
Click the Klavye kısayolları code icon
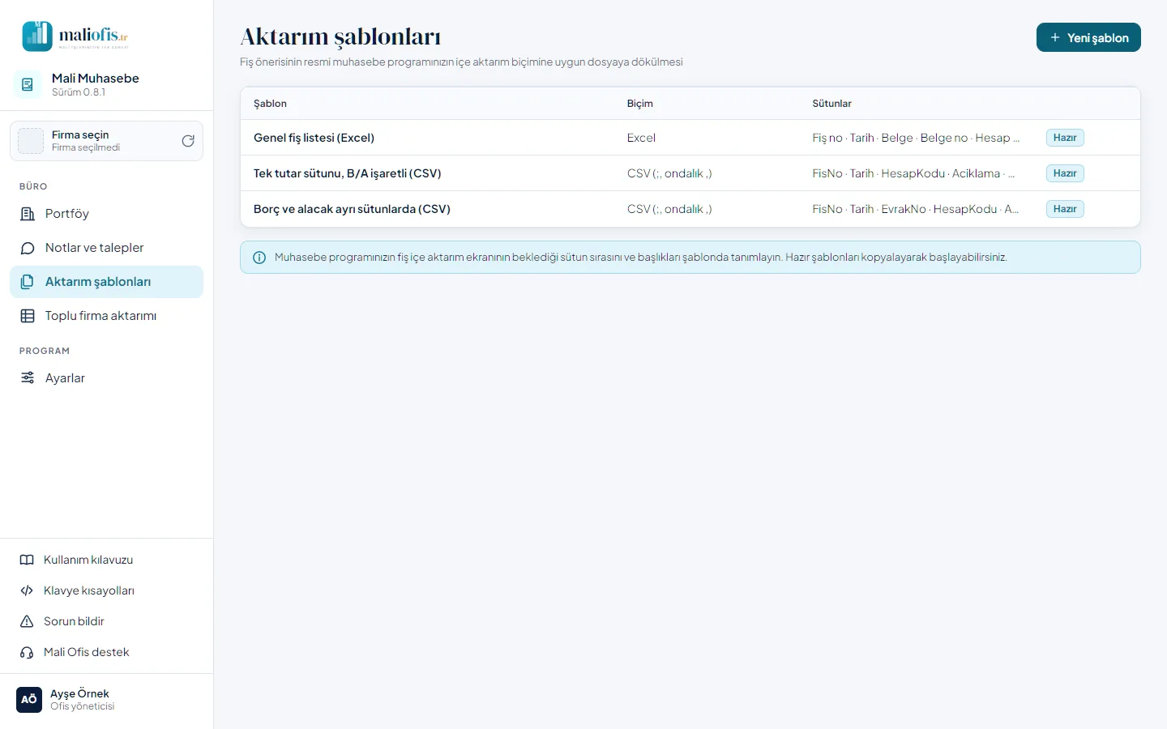coord(27,590)
